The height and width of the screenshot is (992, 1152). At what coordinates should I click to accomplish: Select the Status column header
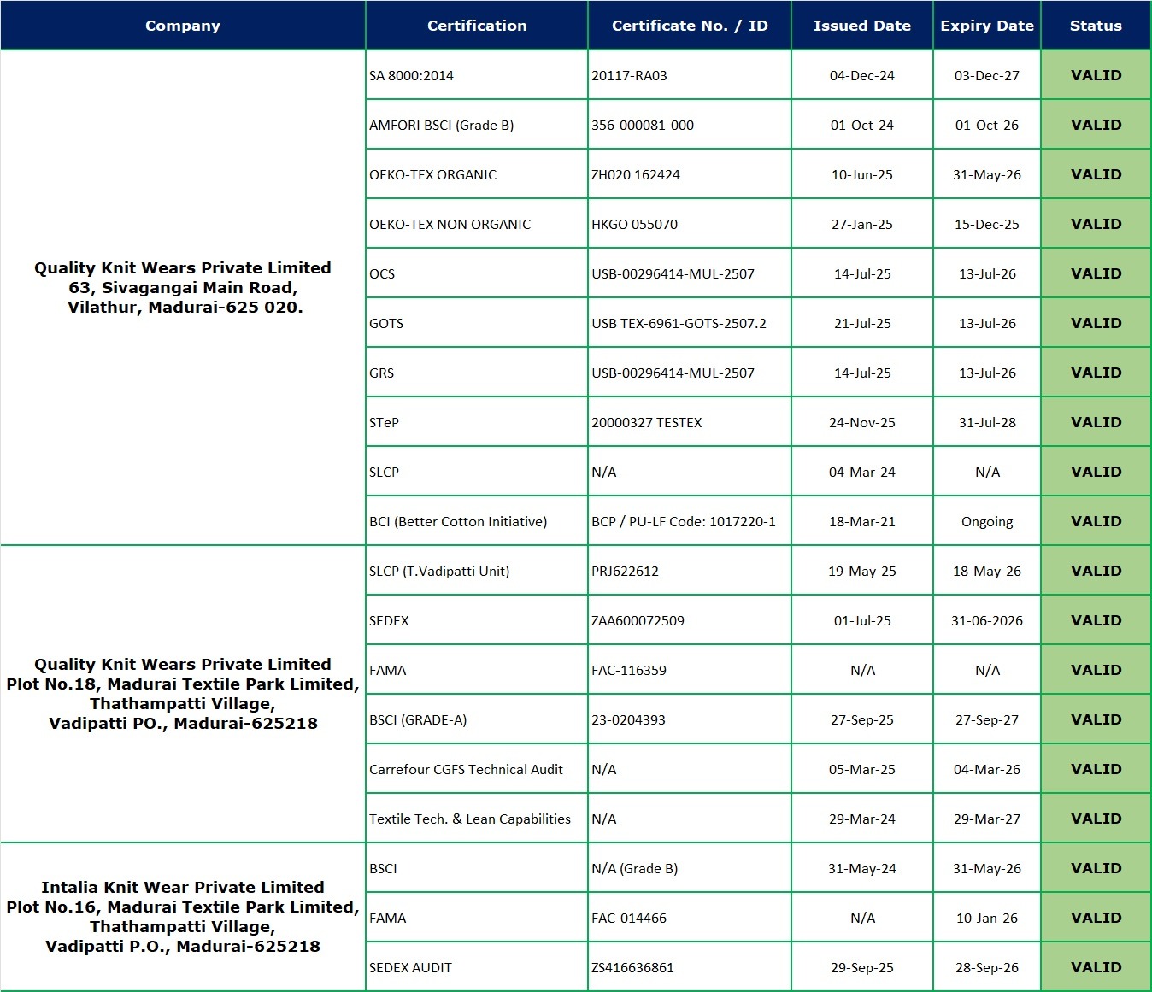[1096, 26]
